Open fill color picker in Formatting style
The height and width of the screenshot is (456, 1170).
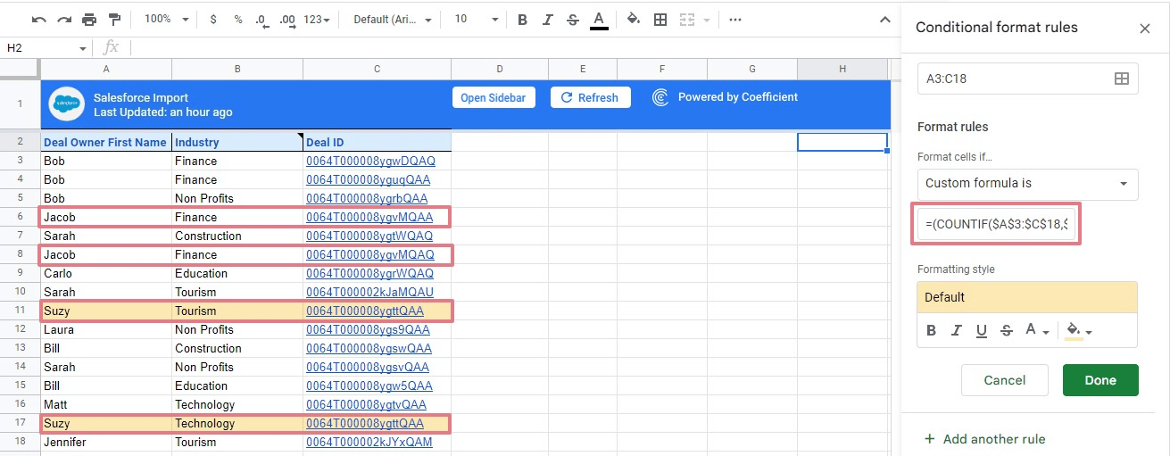pos(1079,330)
